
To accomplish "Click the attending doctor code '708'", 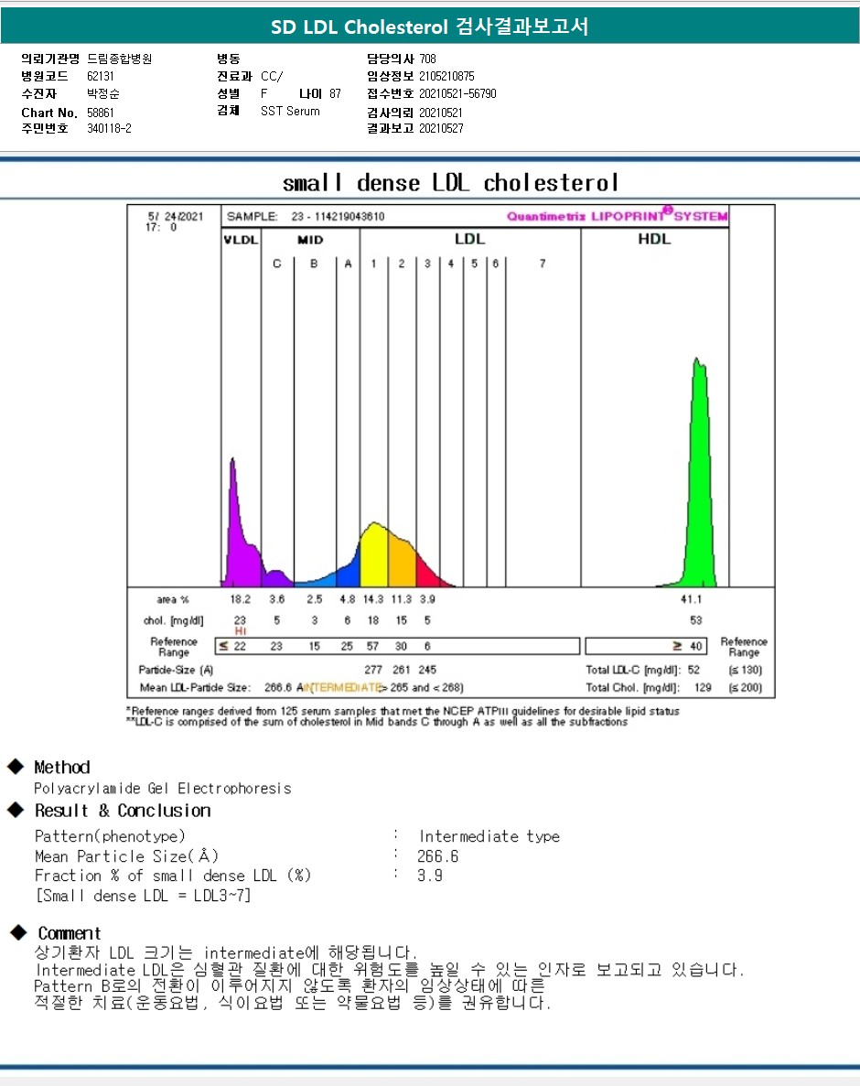I will click(x=427, y=59).
